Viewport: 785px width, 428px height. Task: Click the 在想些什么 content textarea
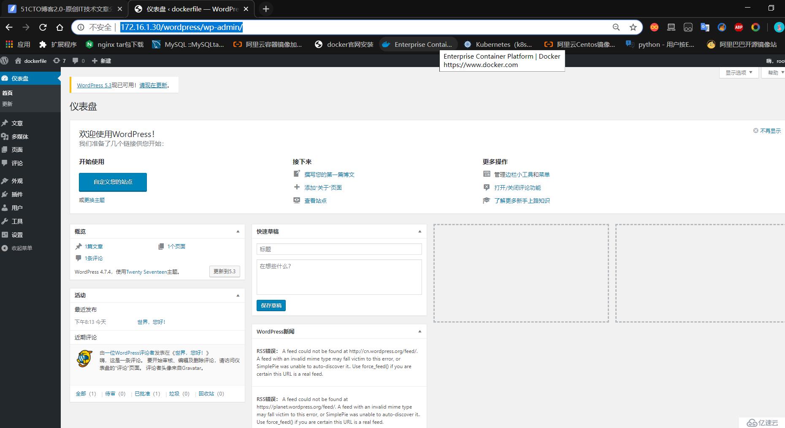point(339,277)
